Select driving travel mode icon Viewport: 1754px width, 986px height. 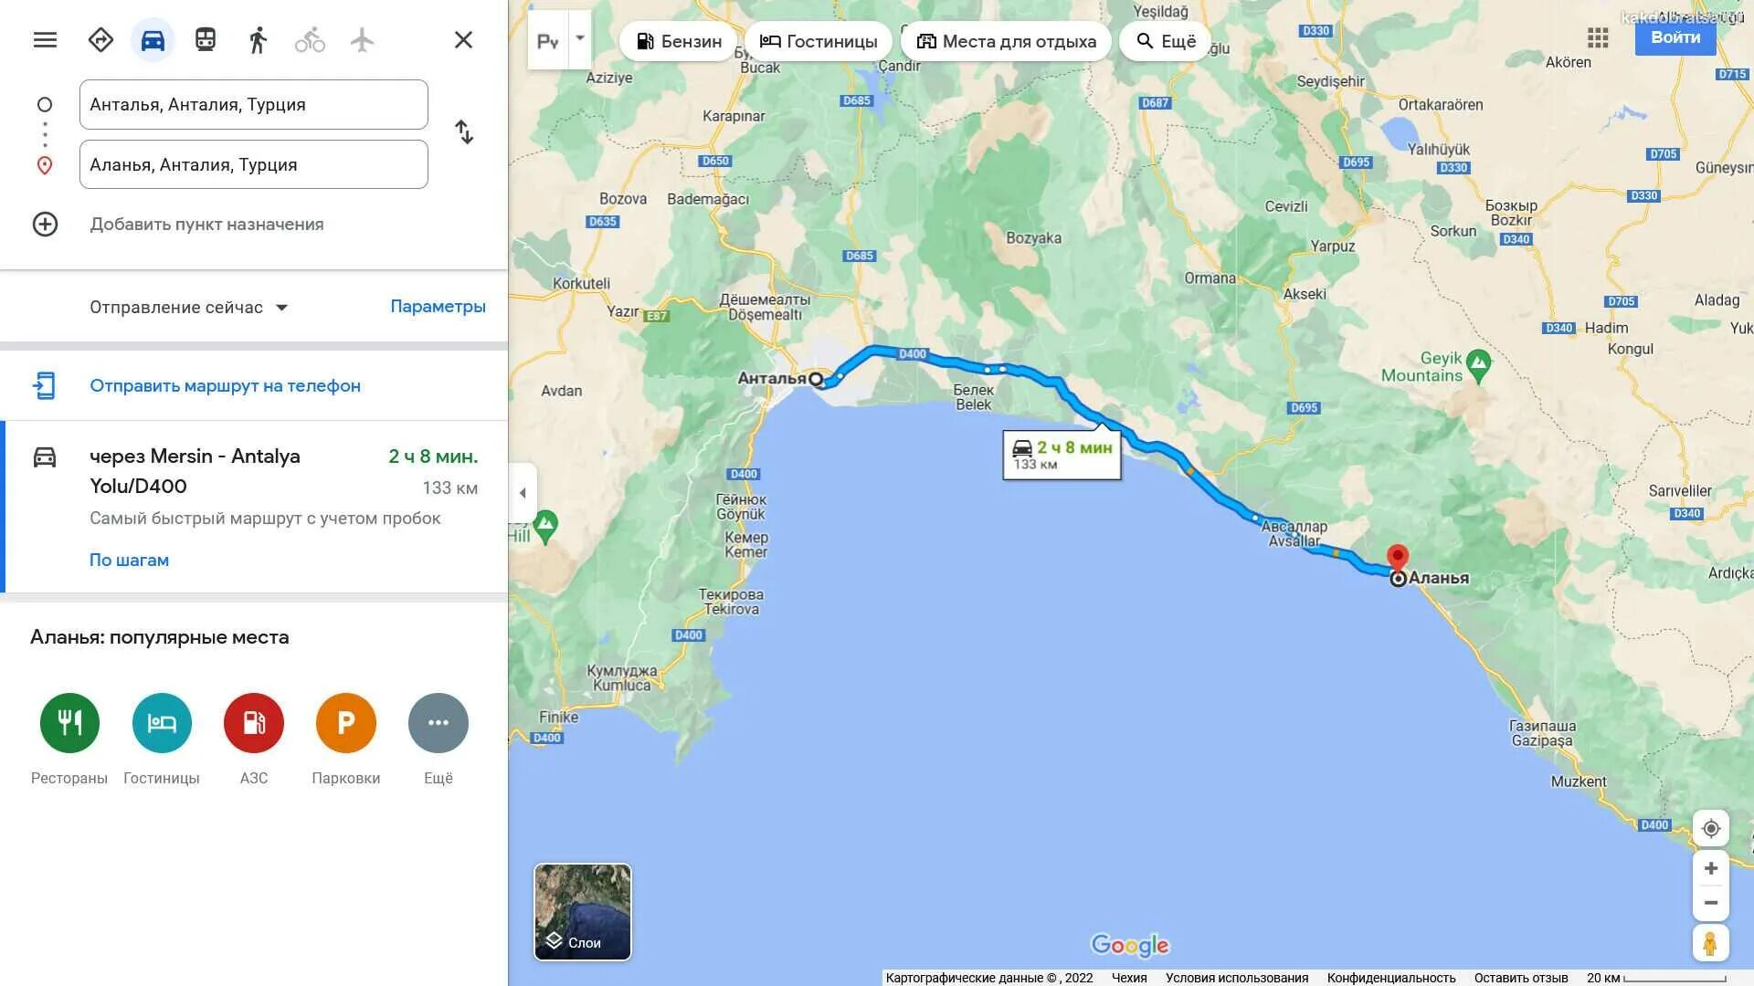point(153,40)
